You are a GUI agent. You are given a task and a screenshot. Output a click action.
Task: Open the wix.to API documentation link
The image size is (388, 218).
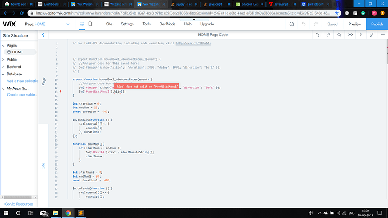193,43
